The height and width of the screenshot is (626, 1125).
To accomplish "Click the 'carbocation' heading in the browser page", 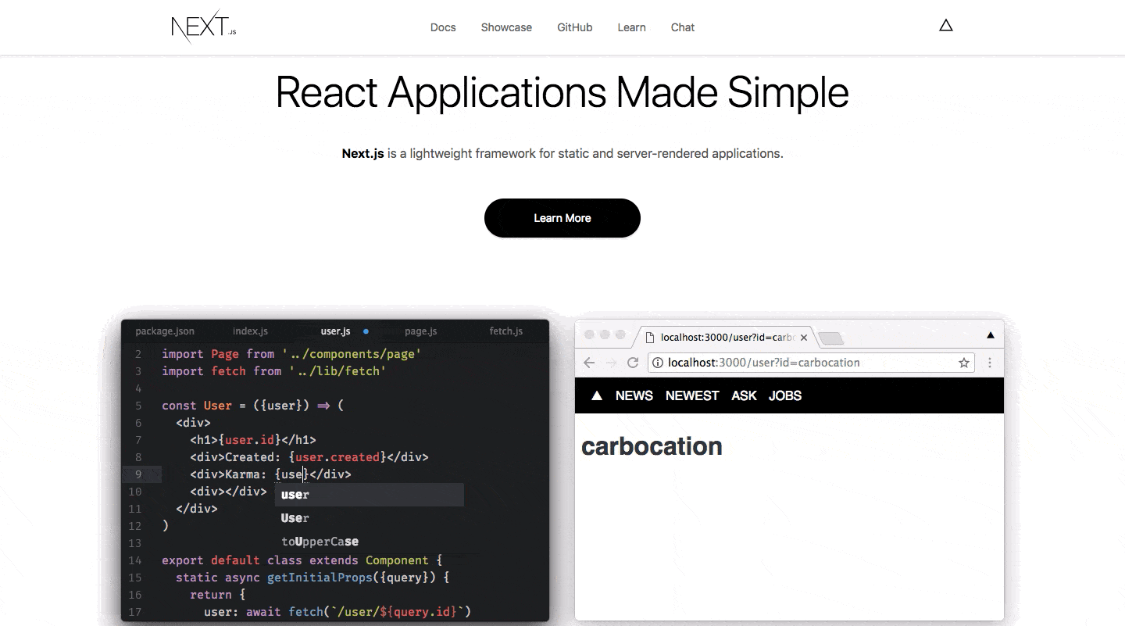I will (x=652, y=446).
